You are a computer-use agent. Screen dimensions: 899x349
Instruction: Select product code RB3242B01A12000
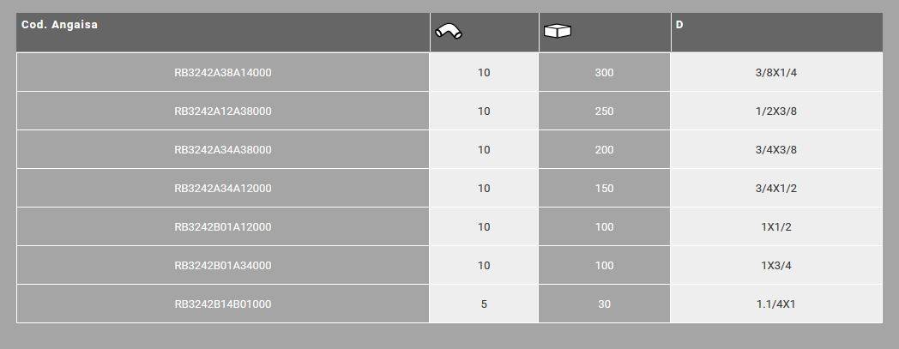click(x=223, y=227)
